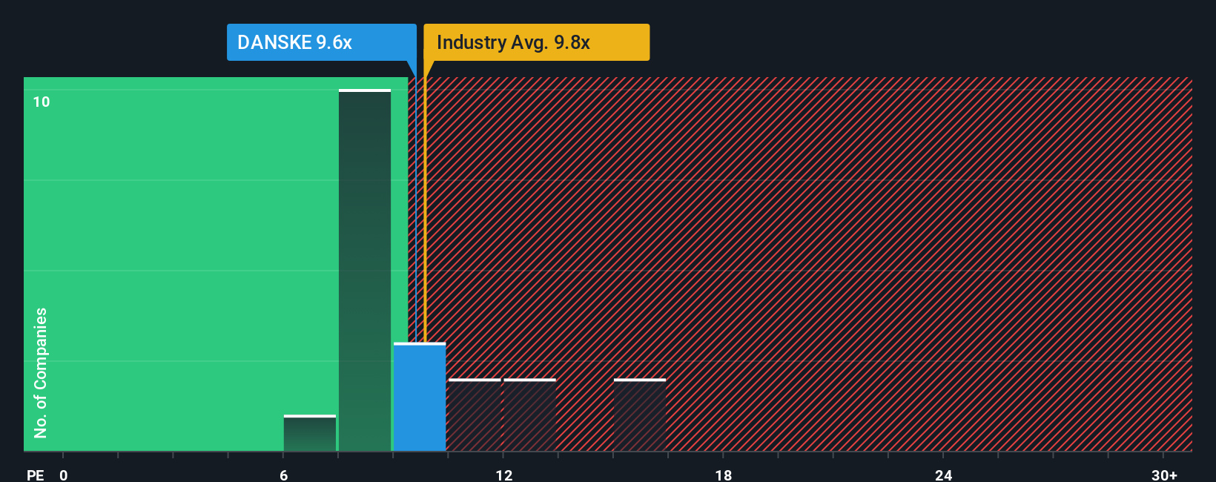Click the dark bar left of PE 12
Viewport: 1216px width, 482px height.
pyautogui.click(x=475, y=415)
